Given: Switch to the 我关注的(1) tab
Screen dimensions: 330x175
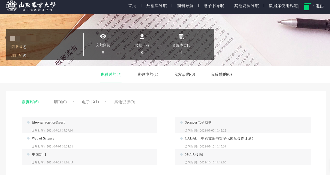Looking at the screenshot, I should [x=148, y=75].
